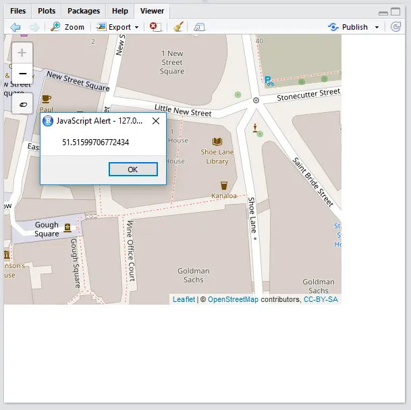Click the map custom control button below zoom
Viewport: 411px width, 410px height.
tap(22, 104)
